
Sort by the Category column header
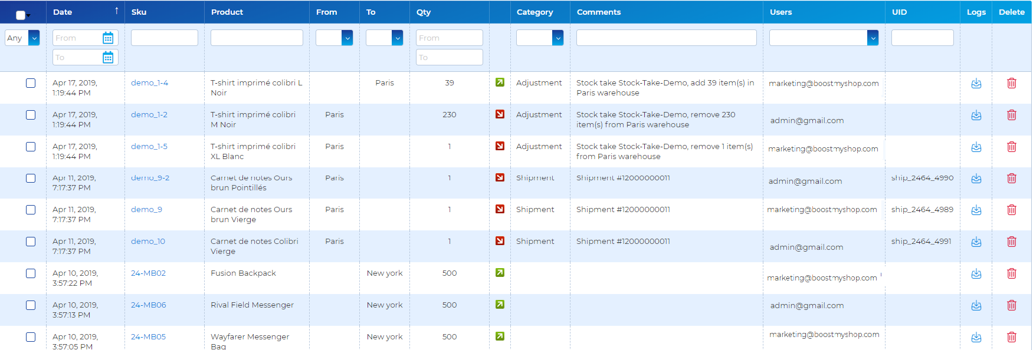tap(535, 12)
